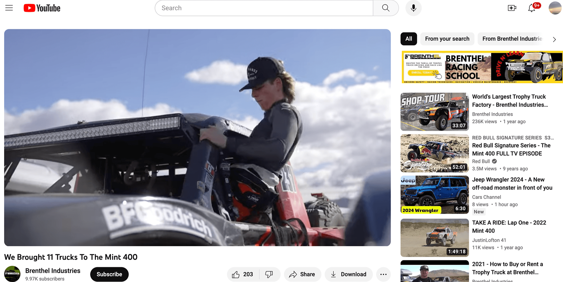The image size is (563, 282).
Task: Click the 9.97K subscribers text
Action: tap(45, 279)
